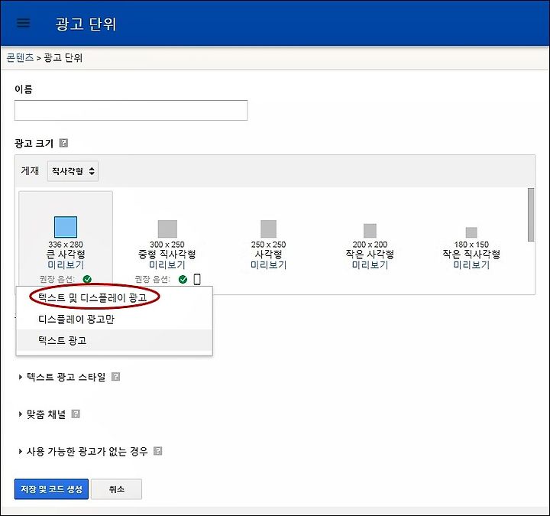Select the 250 x 250 square thumbnail
550x516 pixels.
tap(268, 229)
